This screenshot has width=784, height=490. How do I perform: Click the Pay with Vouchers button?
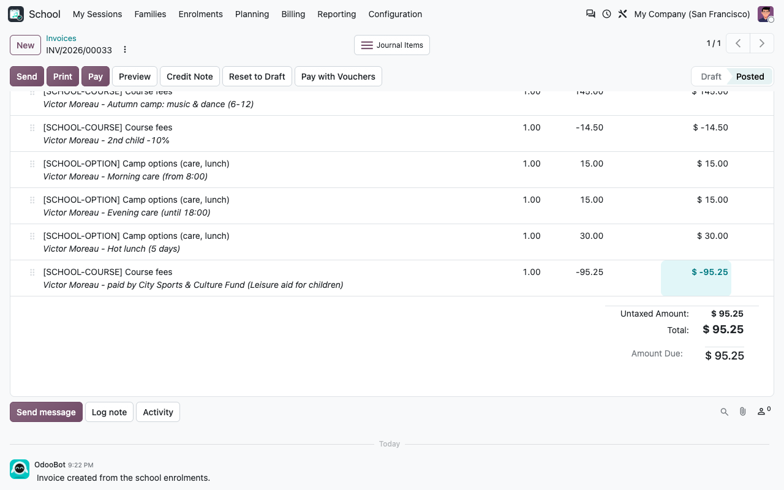[x=338, y=77]
